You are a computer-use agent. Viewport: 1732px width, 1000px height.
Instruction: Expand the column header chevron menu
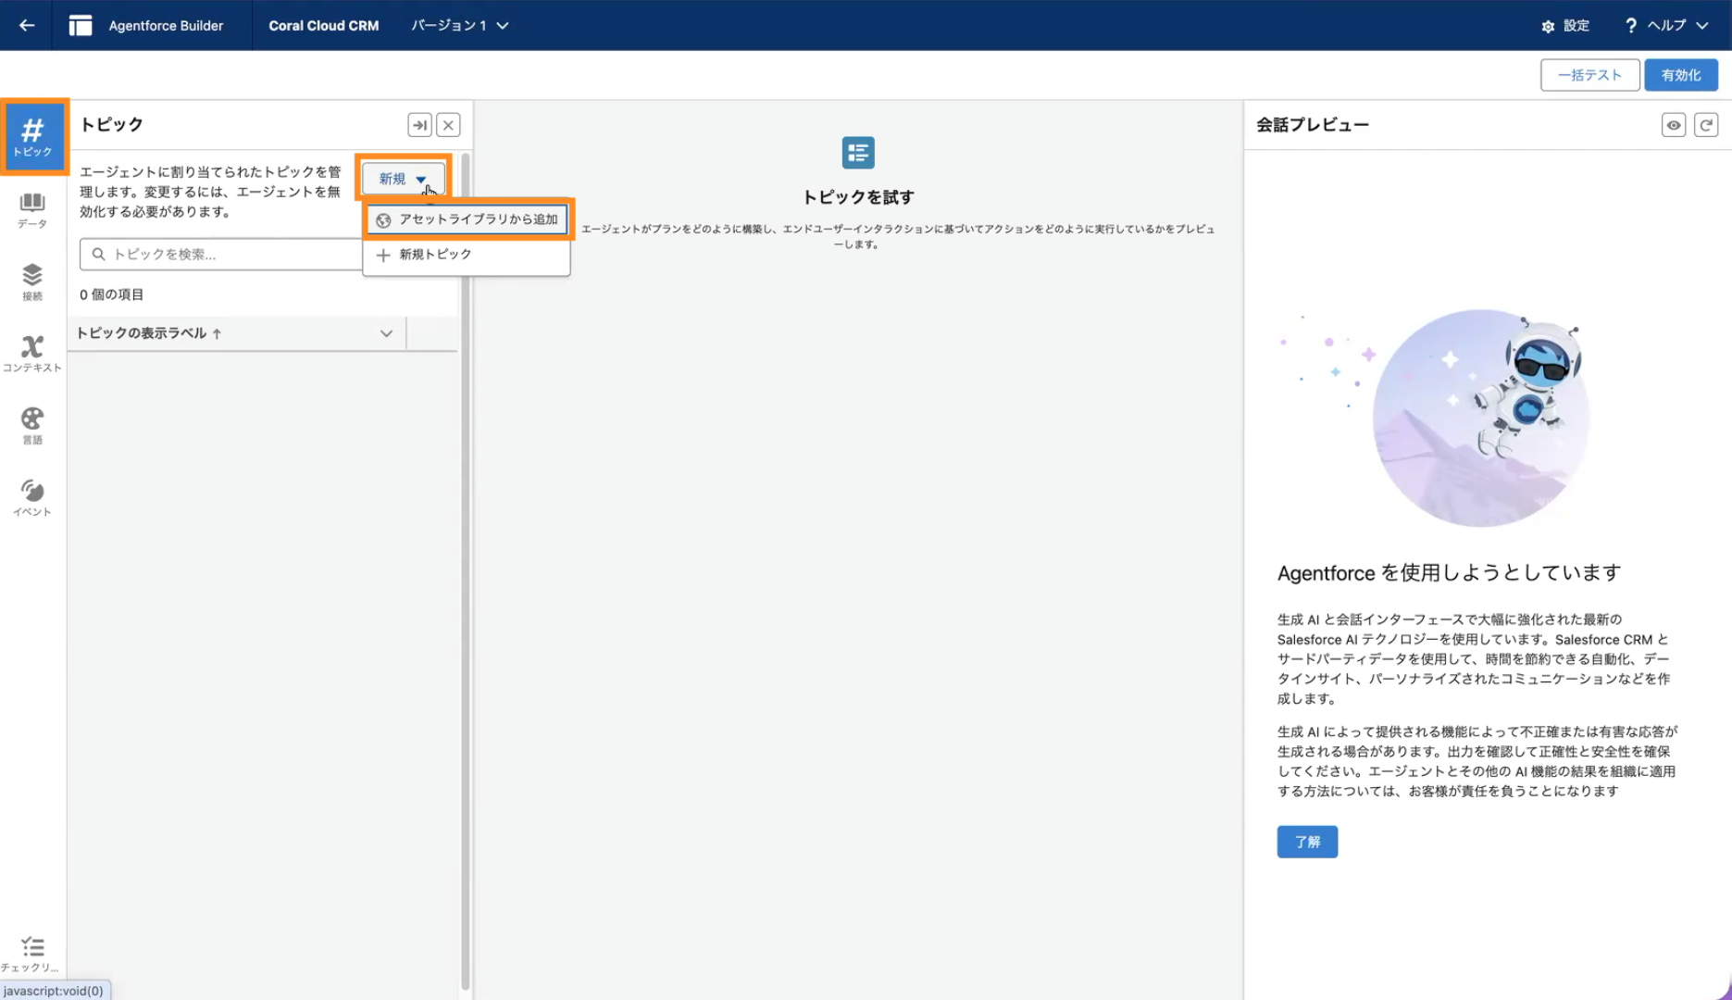386,333
